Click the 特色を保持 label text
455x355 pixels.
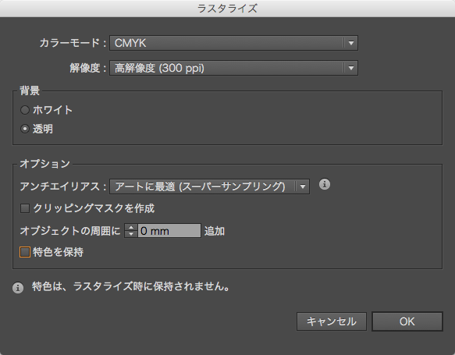[x=58, y=252]
